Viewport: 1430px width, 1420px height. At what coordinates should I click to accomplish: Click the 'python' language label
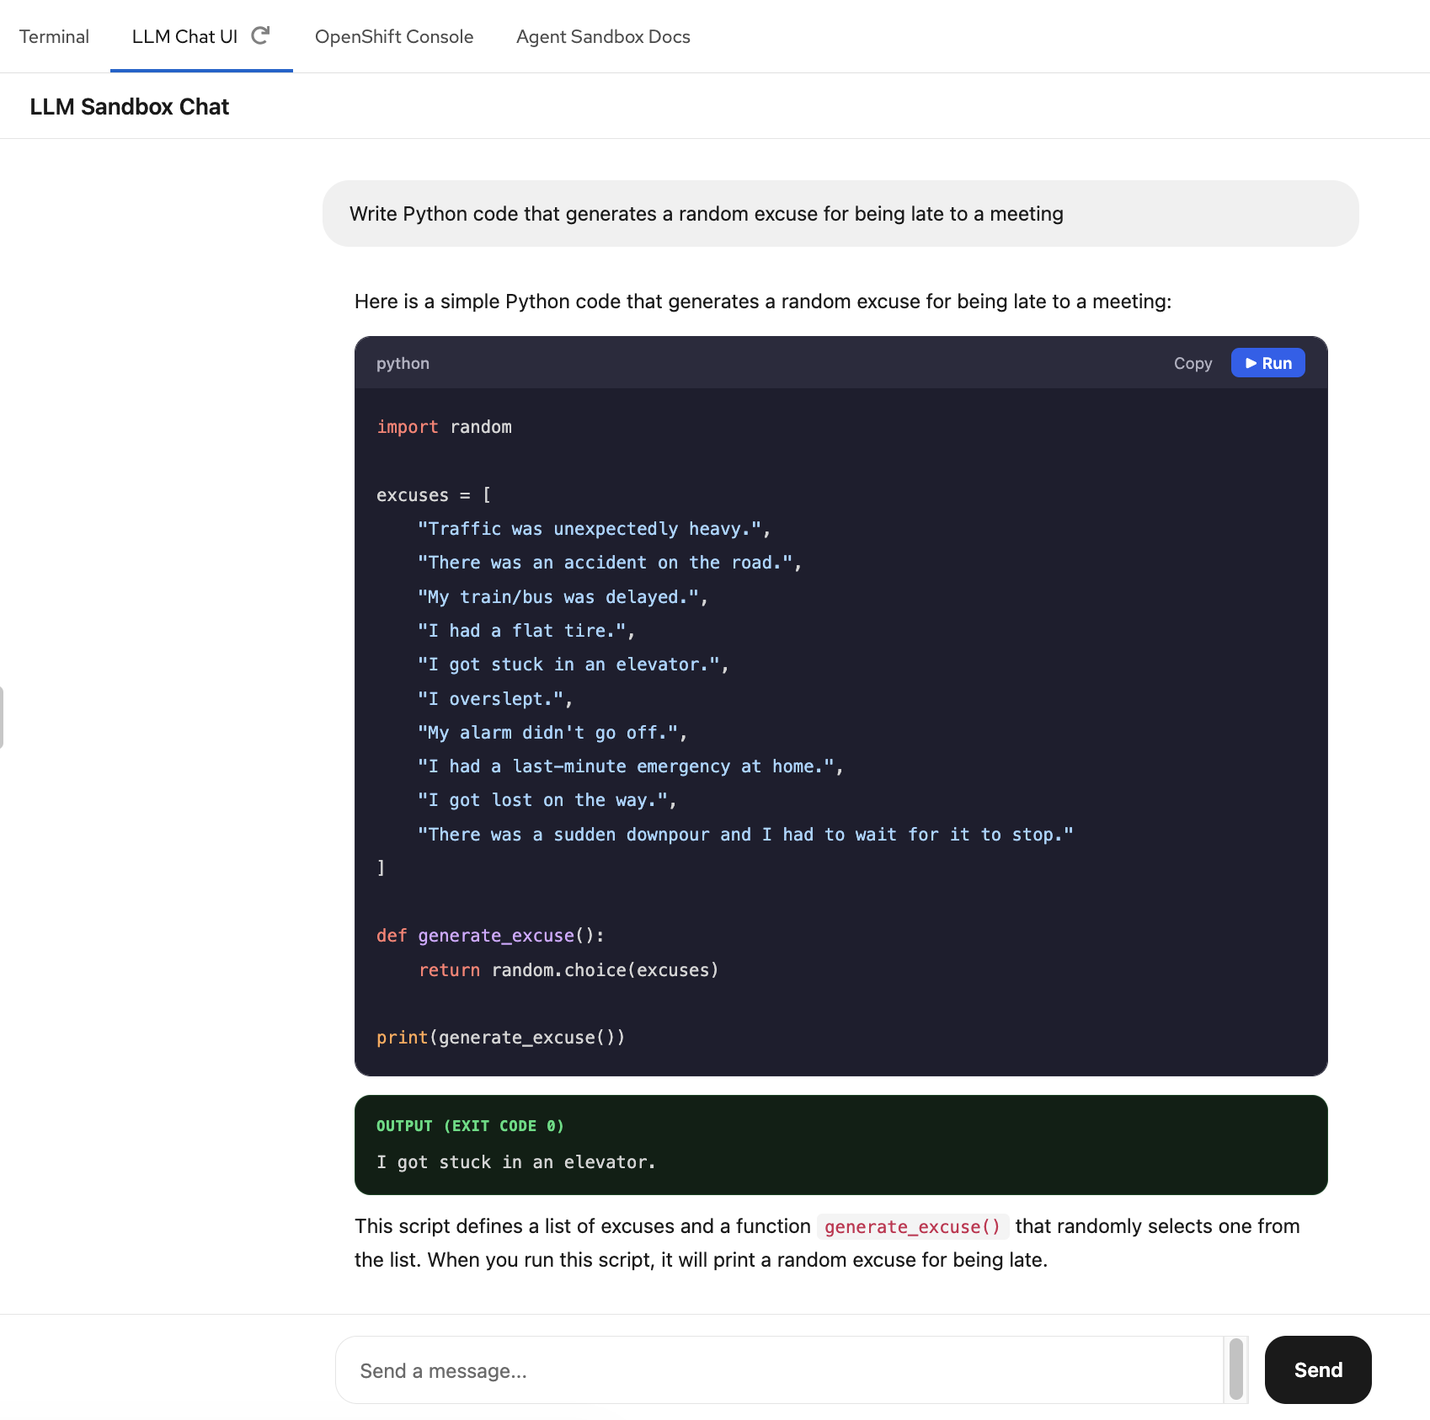pyautogui.click(x=403, y=363)
